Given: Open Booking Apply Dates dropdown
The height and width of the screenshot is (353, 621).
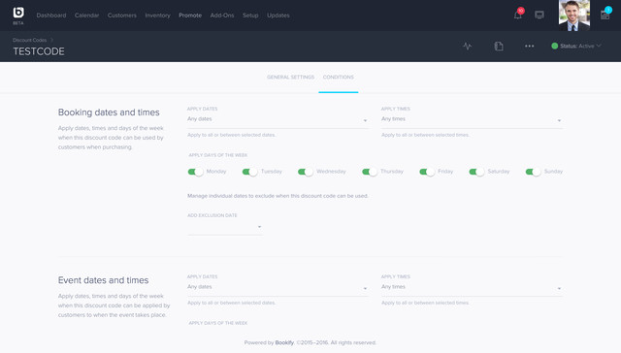Looking at the screenshot, I should pyautogui.click(x=278, y=119).
